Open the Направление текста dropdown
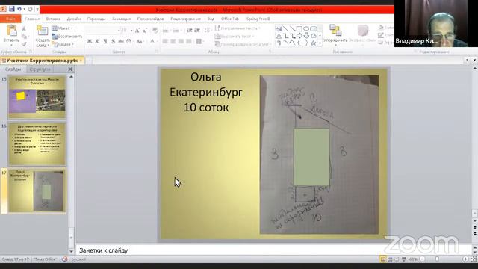This screenshot has height=269, width=478. pyautogui.click(x=238, y=28)
